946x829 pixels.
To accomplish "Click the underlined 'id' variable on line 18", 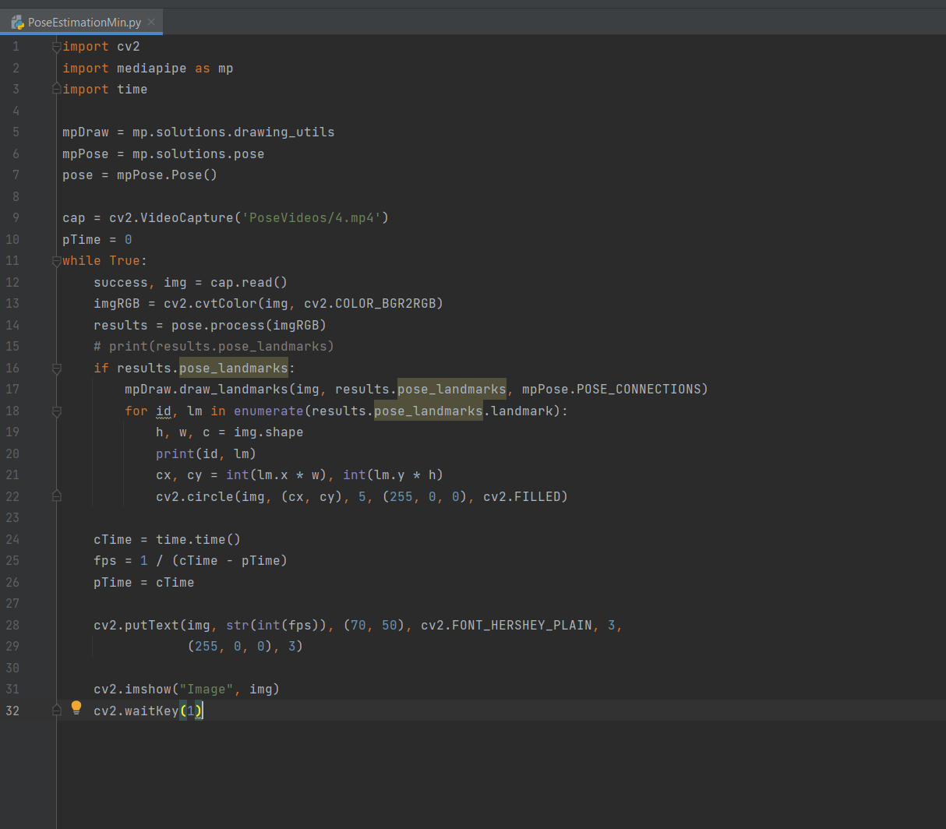I will 164,411.
